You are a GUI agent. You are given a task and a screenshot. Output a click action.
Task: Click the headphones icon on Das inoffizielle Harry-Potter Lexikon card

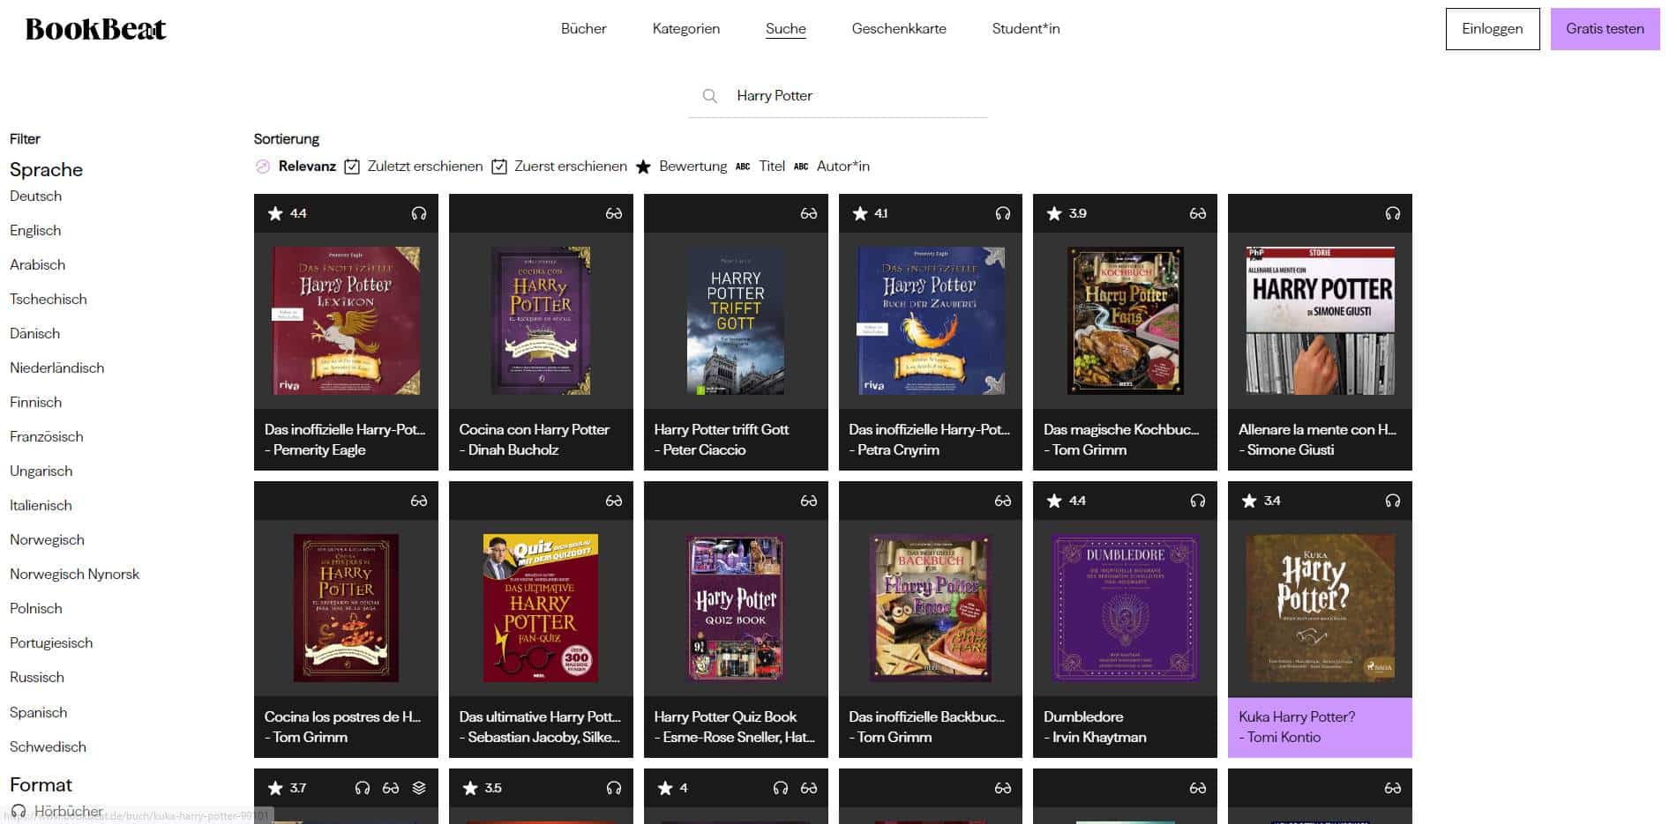[419, 213]
